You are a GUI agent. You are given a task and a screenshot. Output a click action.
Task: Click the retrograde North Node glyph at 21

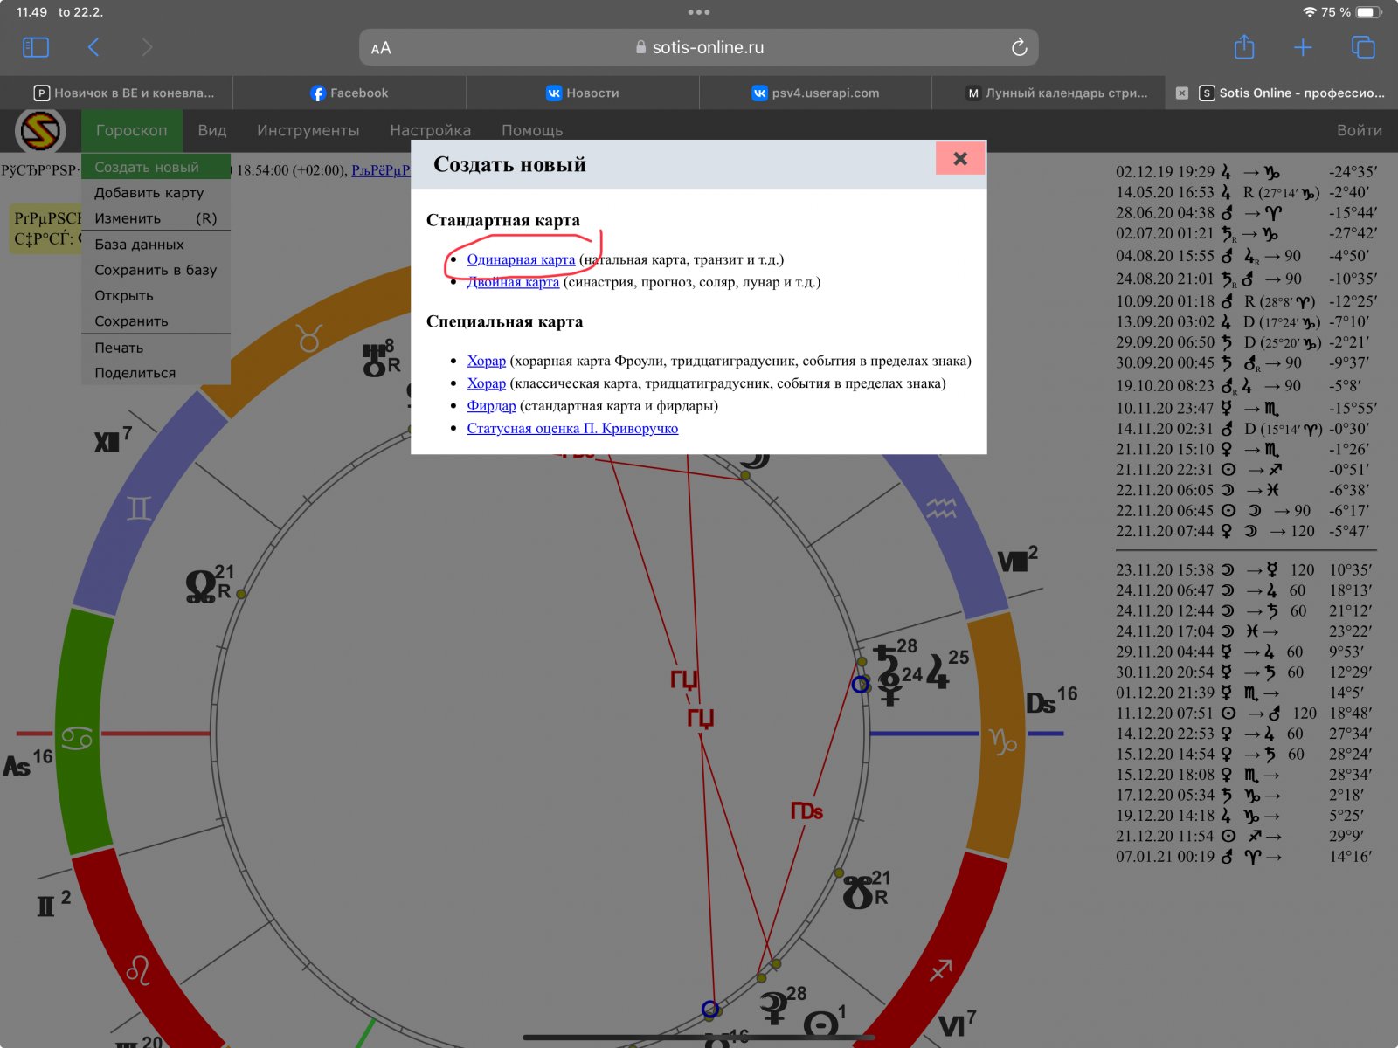point(200,587)
